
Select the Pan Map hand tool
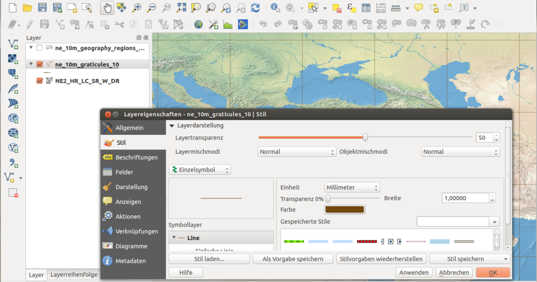107,8
